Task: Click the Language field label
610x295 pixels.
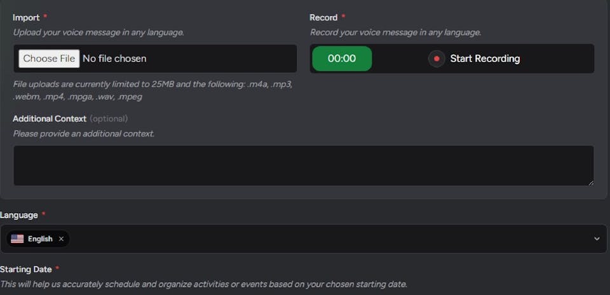Action: [x=19, y=215]
